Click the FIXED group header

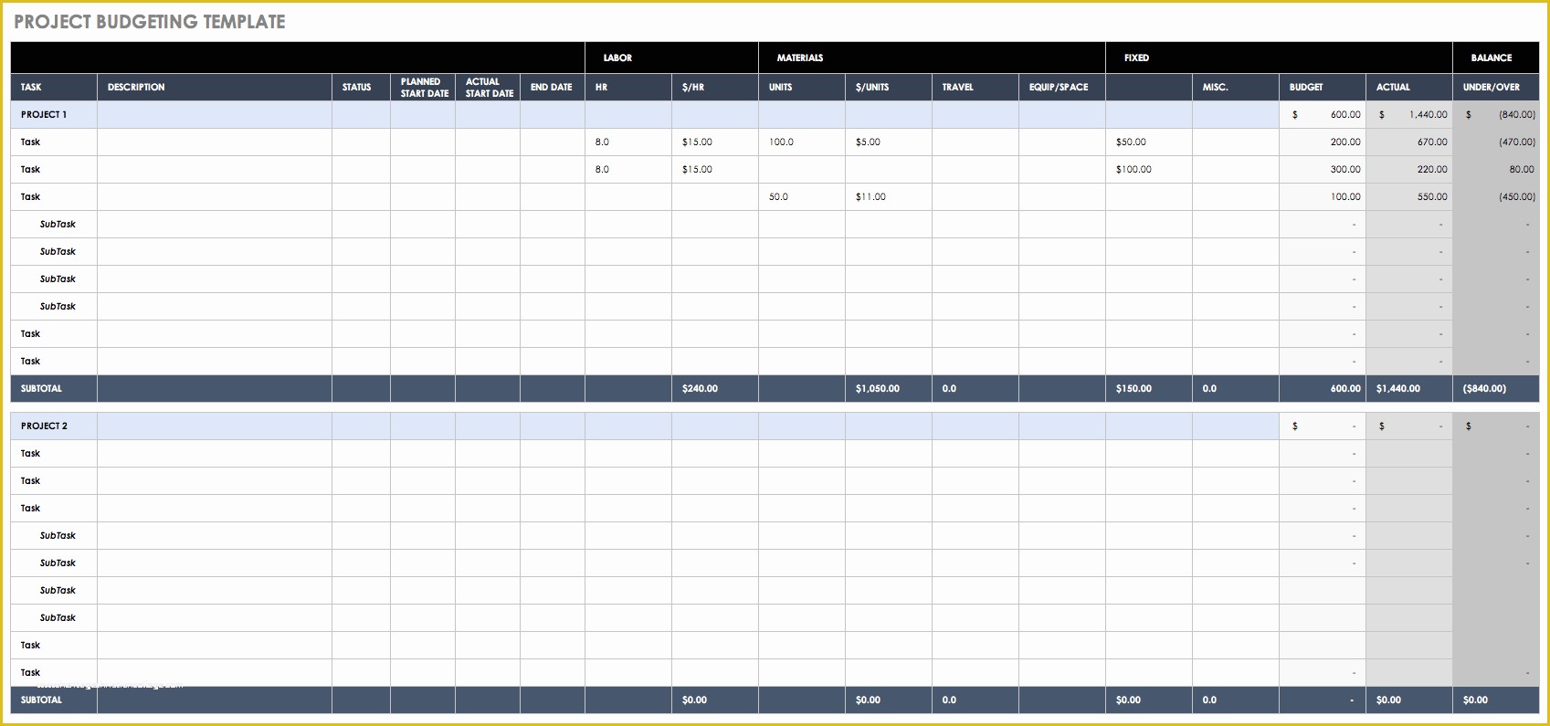coord(1279,58)
